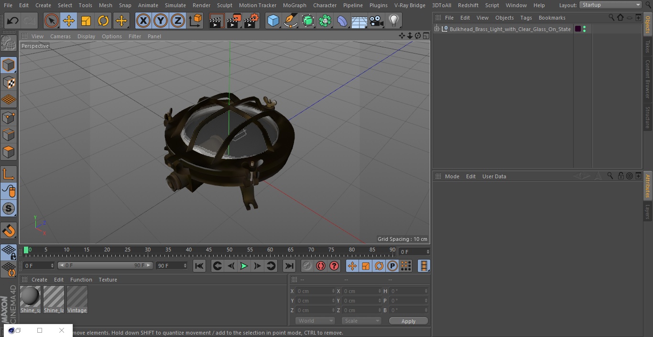
Task: Select the Spline Pen tool
Action: click(290, 21)
